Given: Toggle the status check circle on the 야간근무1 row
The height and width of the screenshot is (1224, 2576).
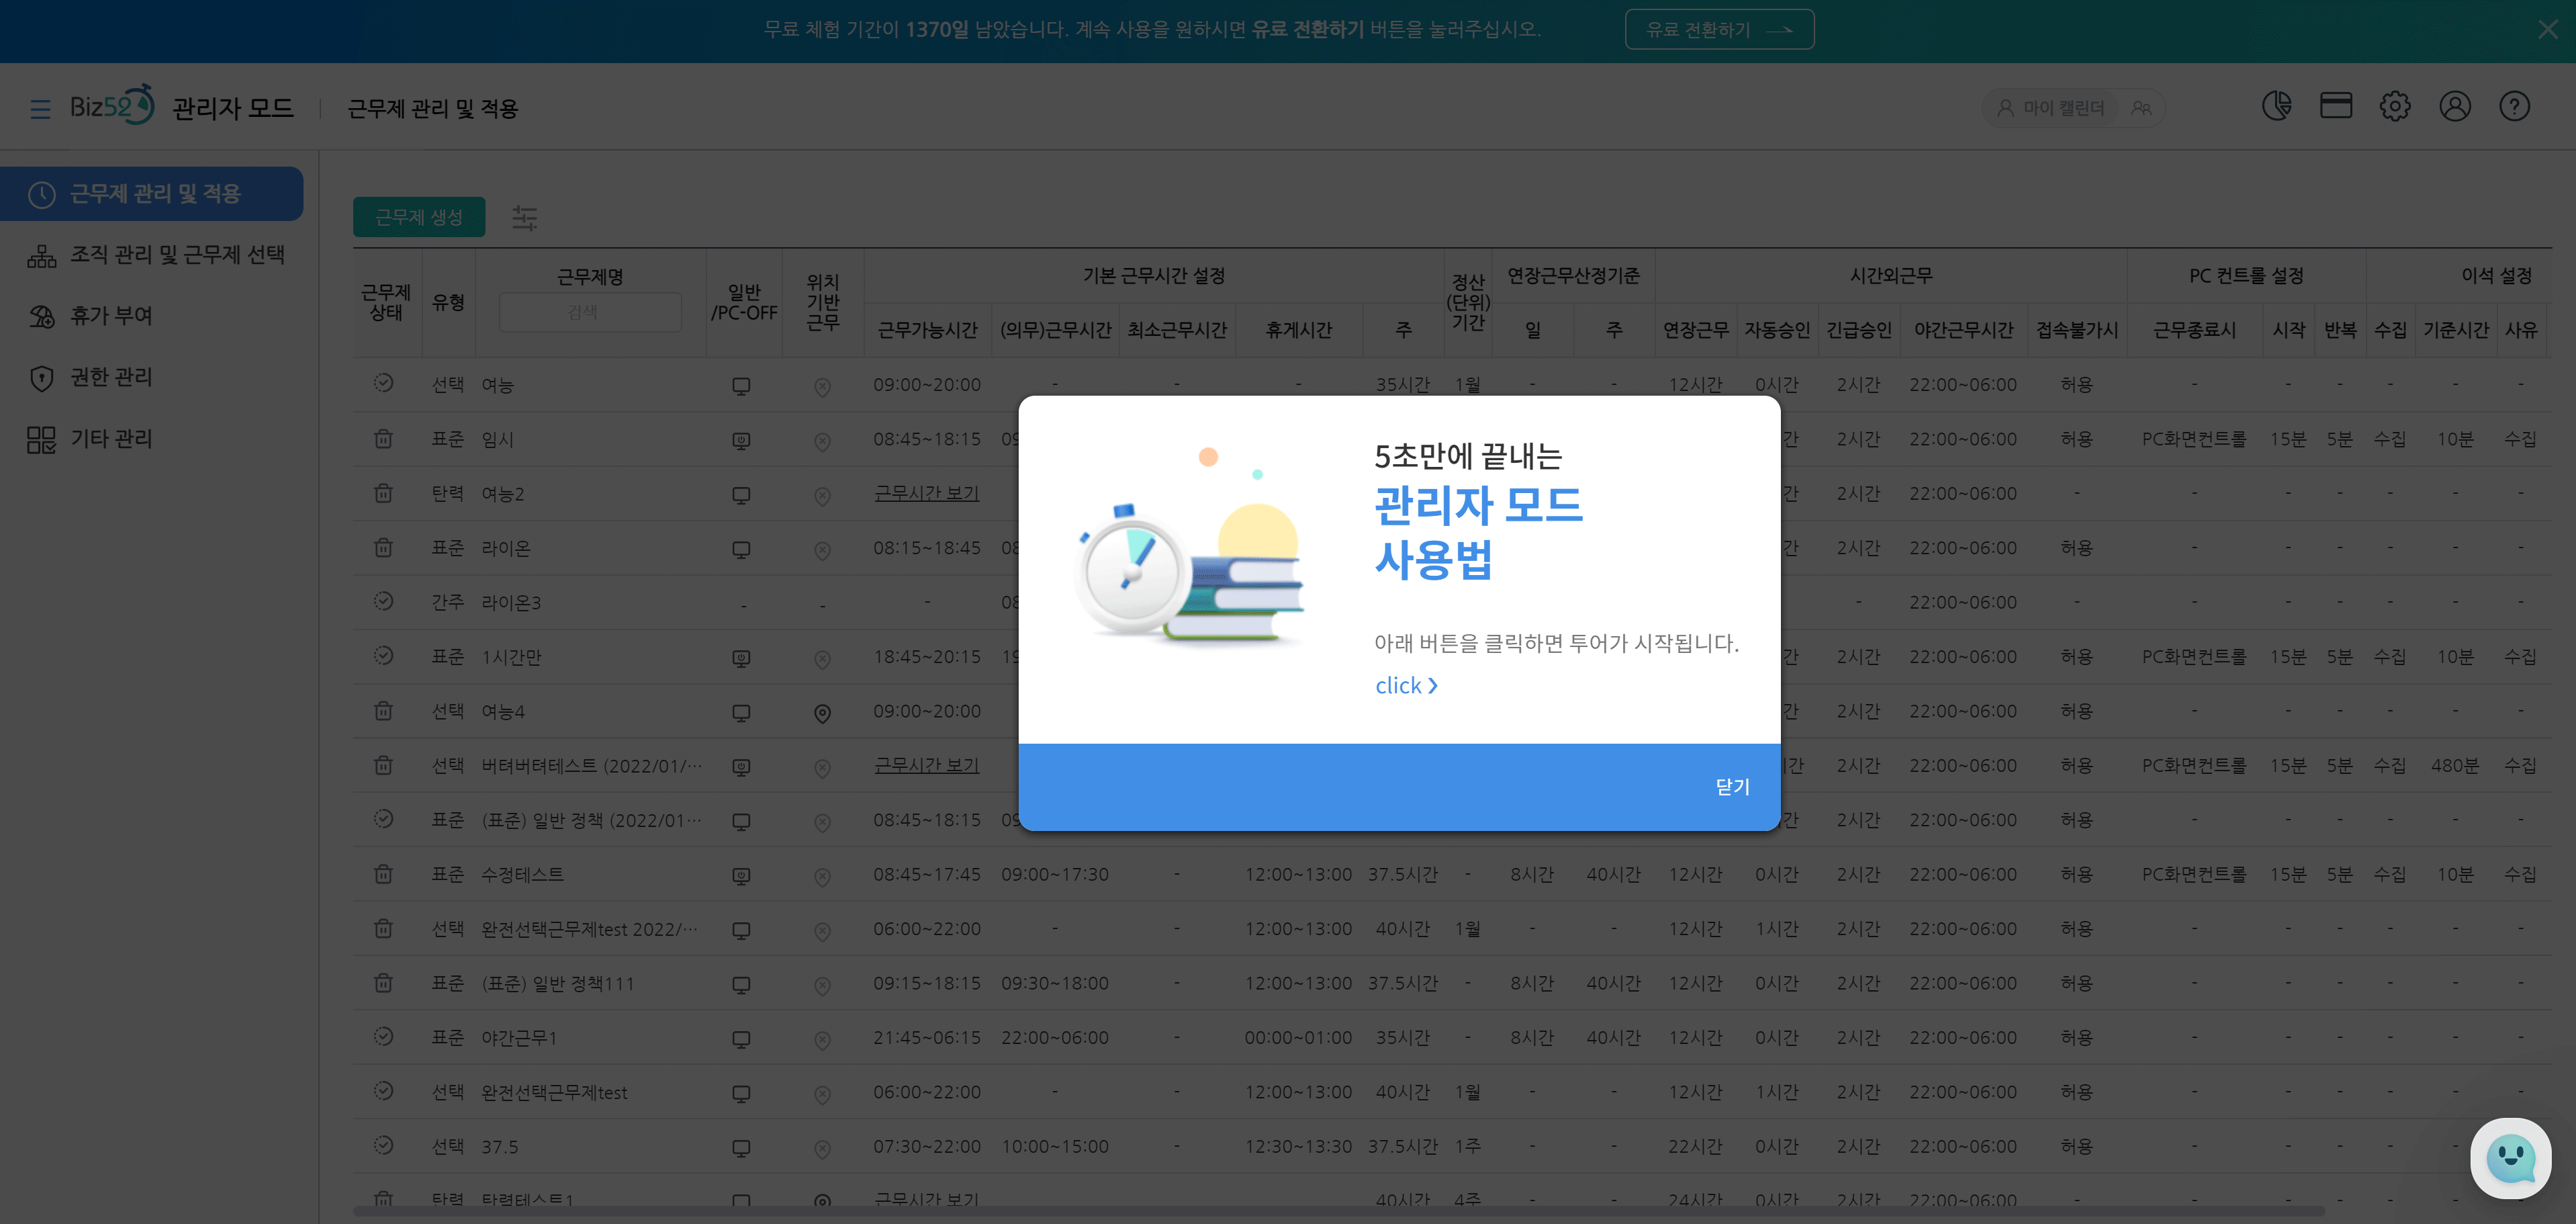Looking at the screenshot, I should click(x=383, y=1036).
